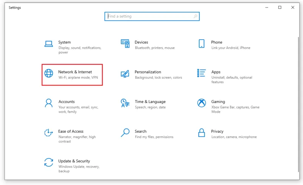Click the Update & Security refresh icon
Screen dimensions: 303x185
tap(48, 162)
